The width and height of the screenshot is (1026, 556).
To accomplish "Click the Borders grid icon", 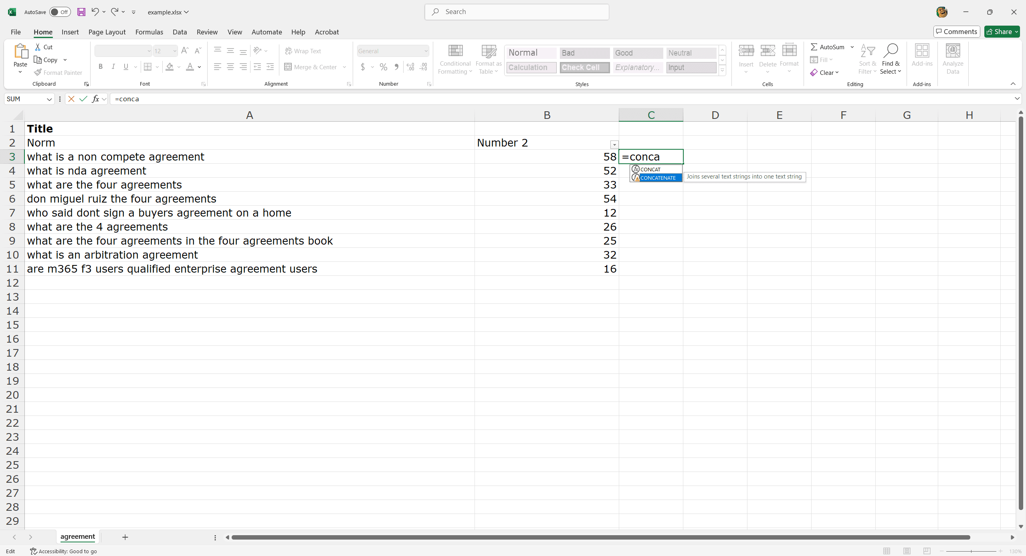I will pos(148,67).
